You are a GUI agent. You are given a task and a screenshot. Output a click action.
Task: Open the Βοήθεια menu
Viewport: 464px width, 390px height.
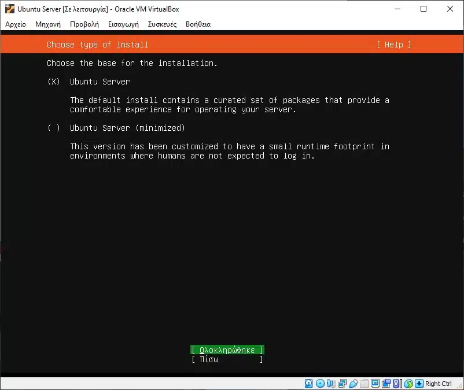pos(198,24)
